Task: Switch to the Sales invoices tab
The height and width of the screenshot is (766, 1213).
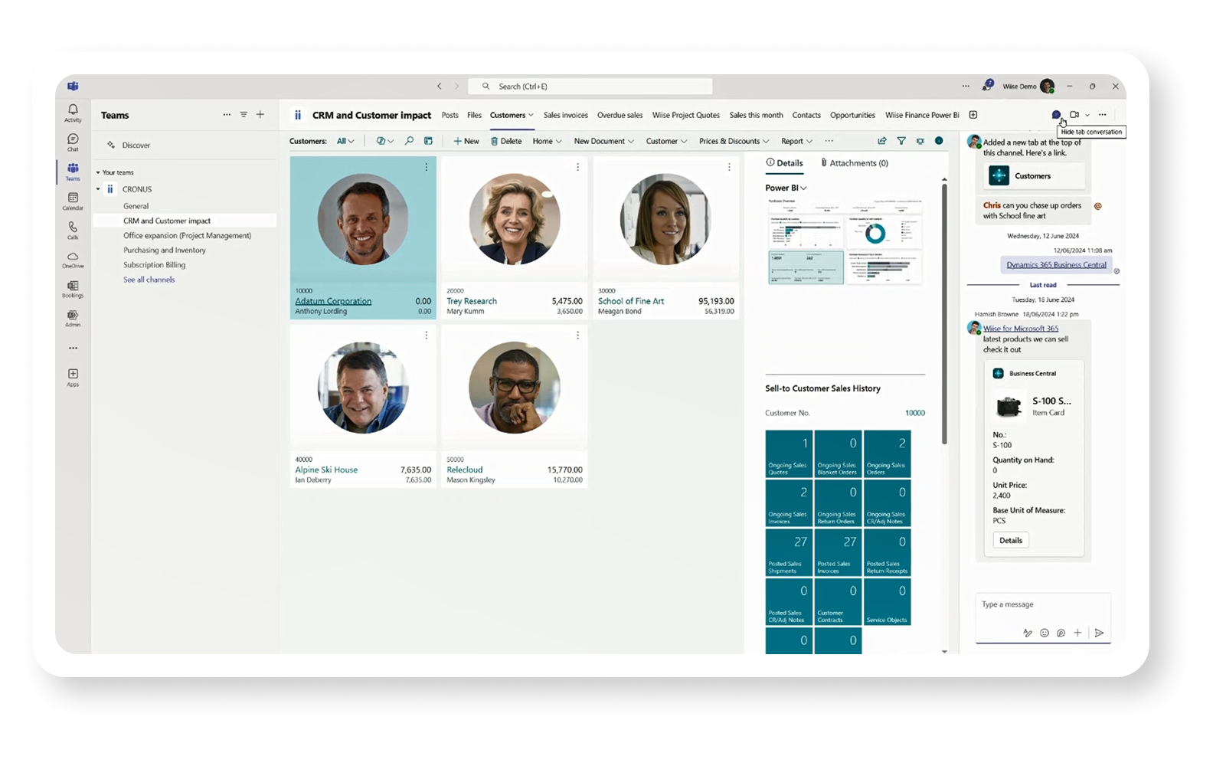Action: tap(566, 115)
